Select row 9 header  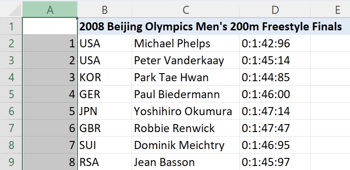[11, 162]
